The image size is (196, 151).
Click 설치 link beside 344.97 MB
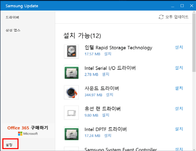(109, 95)
